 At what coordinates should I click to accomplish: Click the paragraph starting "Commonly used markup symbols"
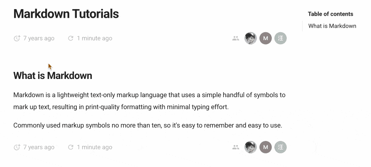click(147, 125)
